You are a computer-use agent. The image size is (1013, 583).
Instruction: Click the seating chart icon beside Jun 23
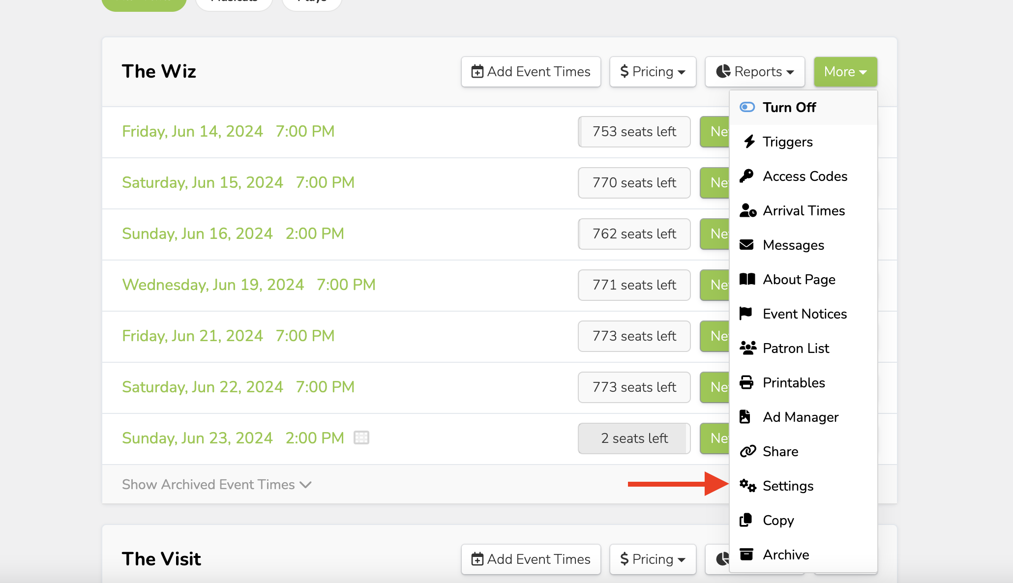[x=361, y=437]
